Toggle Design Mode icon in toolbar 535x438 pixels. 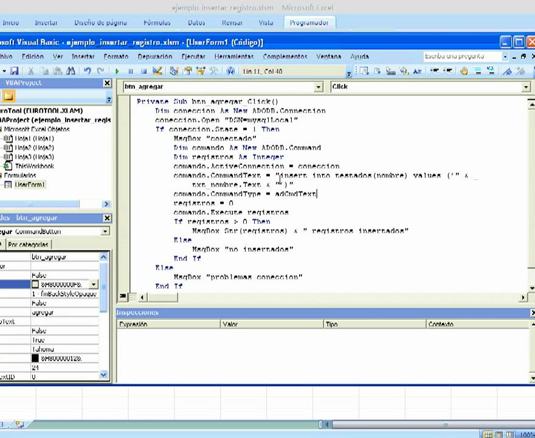[x=157, y=71]
